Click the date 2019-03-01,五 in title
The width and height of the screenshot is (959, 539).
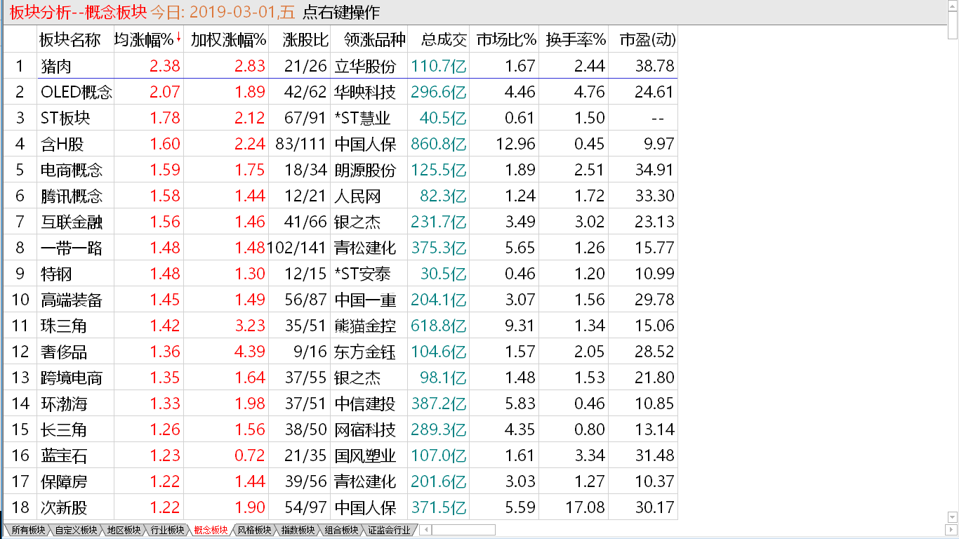(x=242, y=12)
